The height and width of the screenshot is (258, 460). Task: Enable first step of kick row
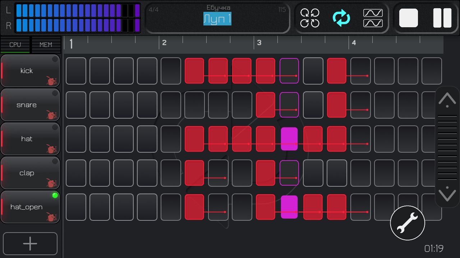[76, 71]
